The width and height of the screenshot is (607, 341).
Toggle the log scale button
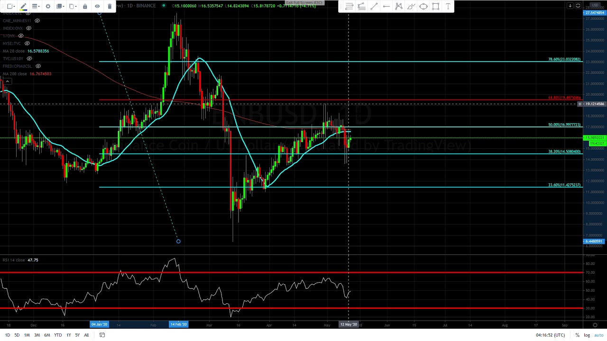[587, 335]
